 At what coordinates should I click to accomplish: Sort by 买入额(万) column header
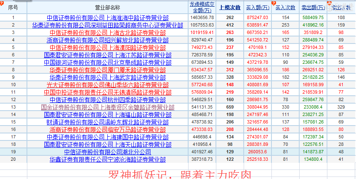point(258,8)
